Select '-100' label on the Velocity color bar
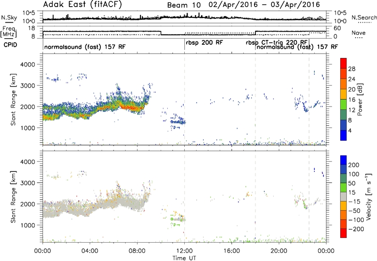This screenshot has height=261, width=377. coord(356,220)
